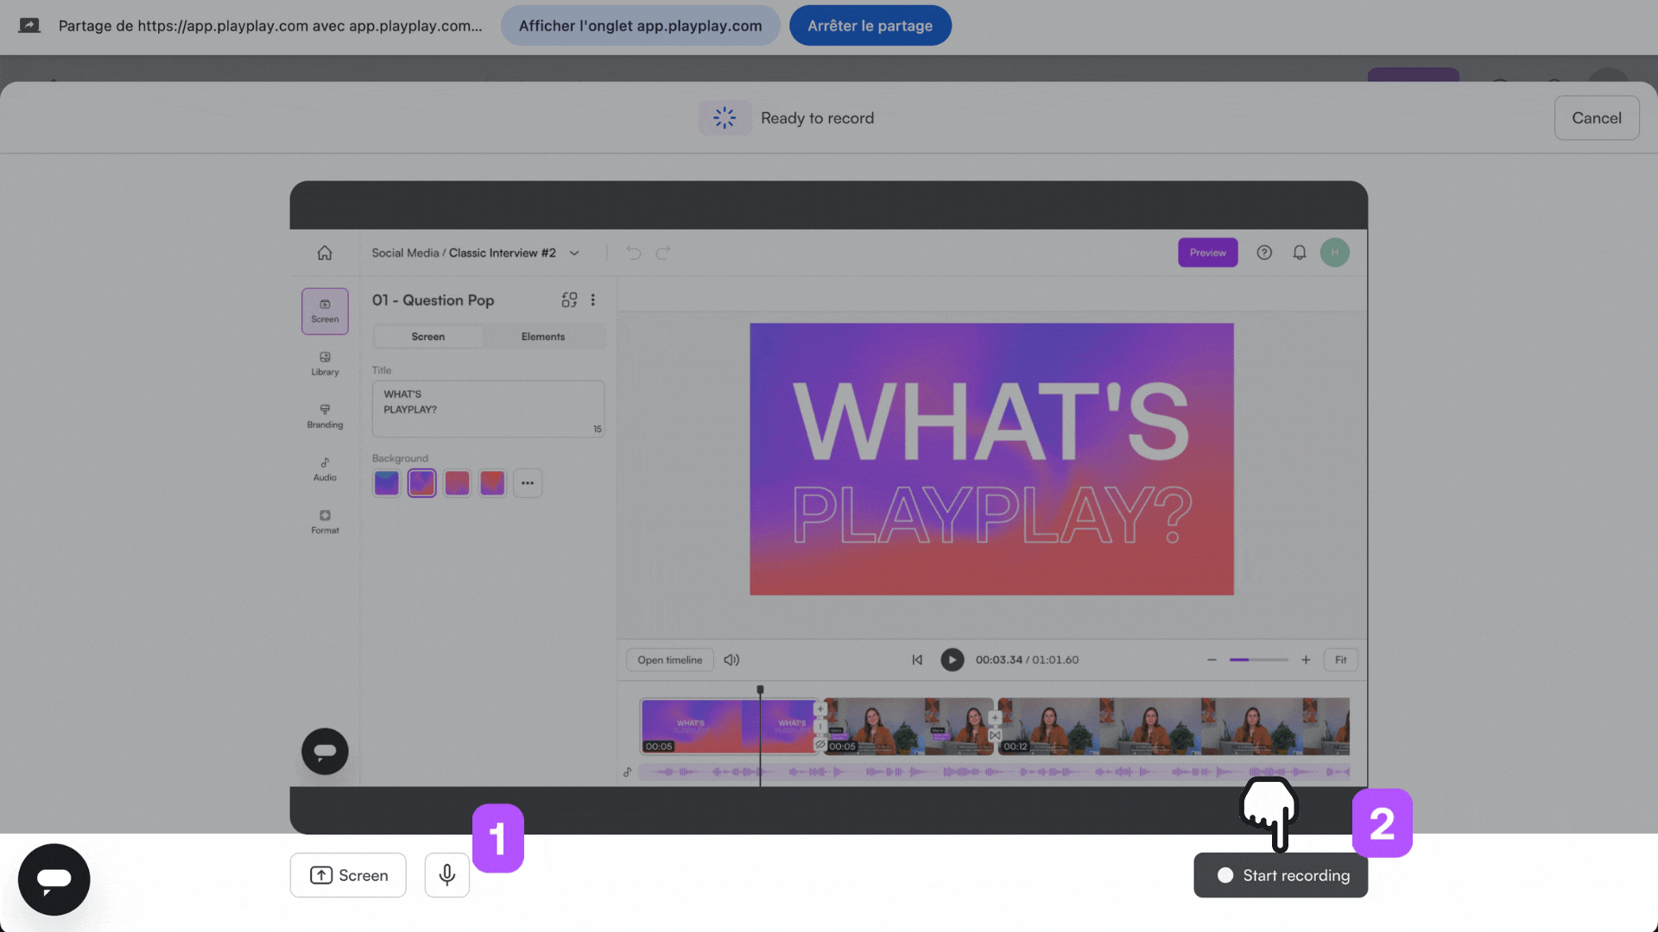
Task: Open the notifications bell
Action: 1299,253
